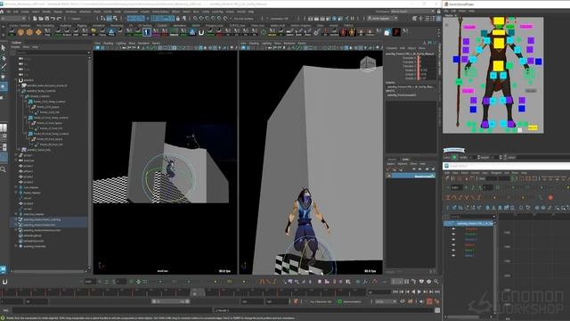Switch to the Animation shelf tab

coord(99,26)
